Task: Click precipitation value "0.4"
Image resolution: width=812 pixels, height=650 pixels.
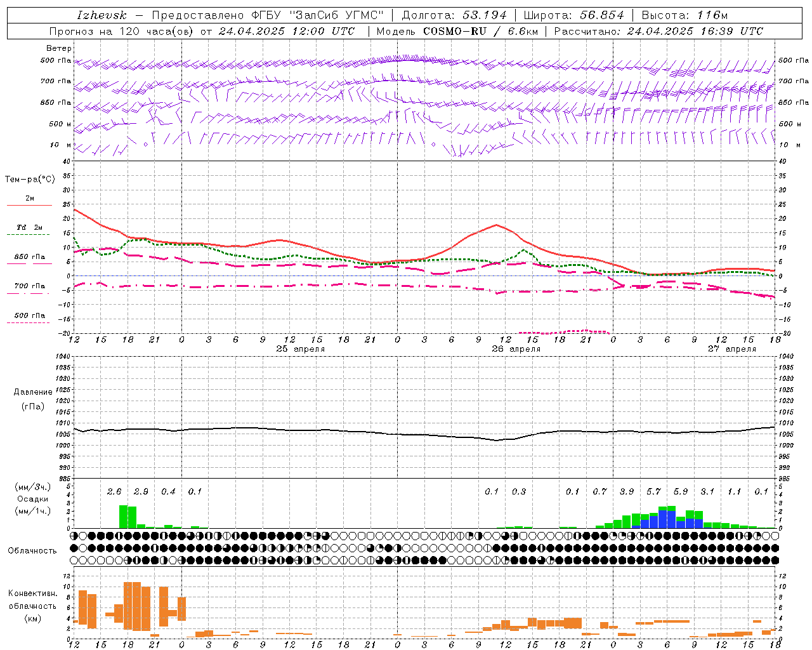Action: [x=168, y=492]
